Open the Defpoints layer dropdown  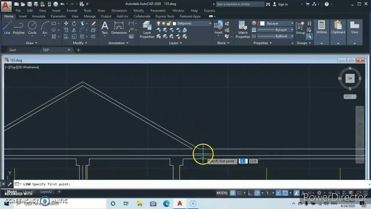(210, 23)
